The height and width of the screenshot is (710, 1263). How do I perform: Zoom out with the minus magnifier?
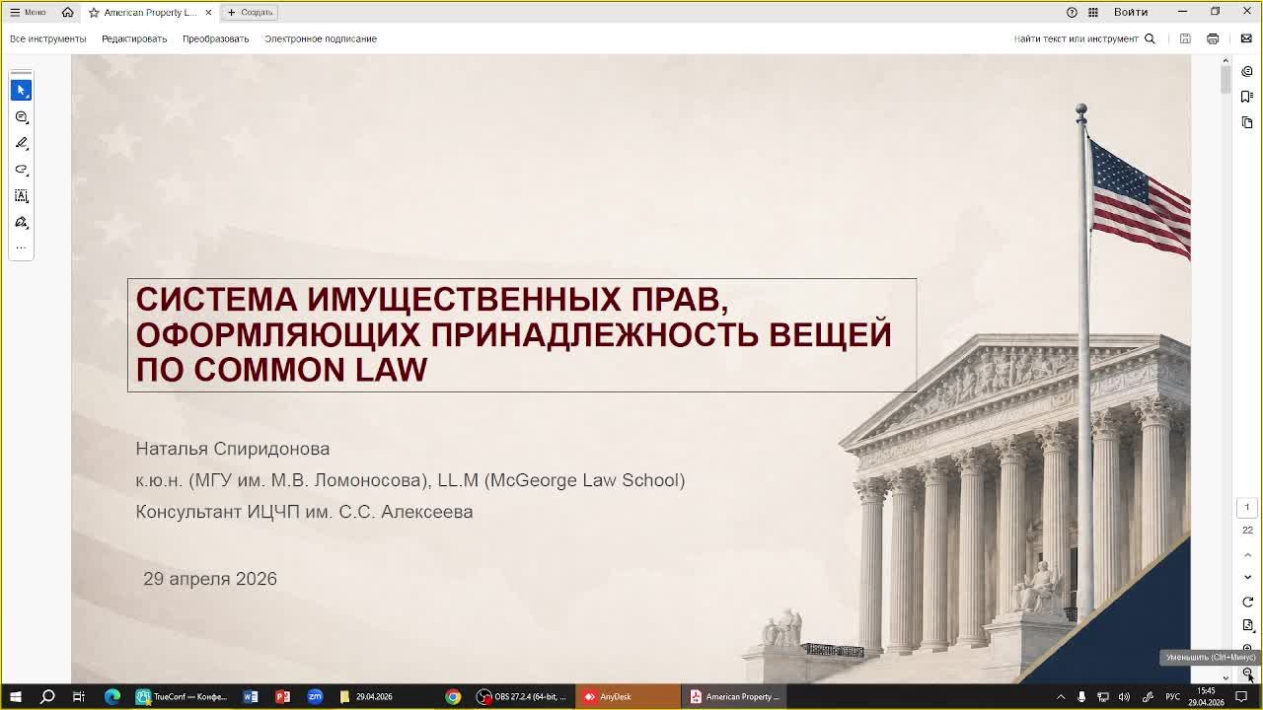[1247, 673]
